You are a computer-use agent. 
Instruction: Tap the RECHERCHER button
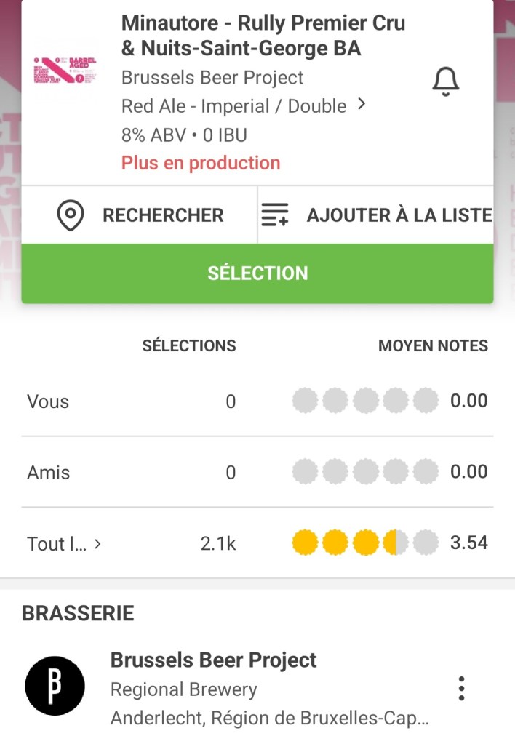163,215
